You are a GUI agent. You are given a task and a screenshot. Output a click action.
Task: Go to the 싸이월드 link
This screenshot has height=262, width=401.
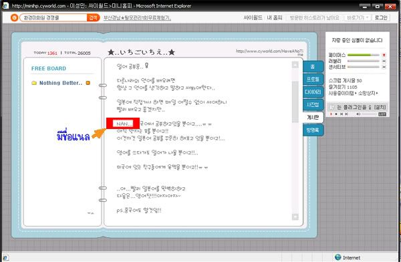point(253,17)
